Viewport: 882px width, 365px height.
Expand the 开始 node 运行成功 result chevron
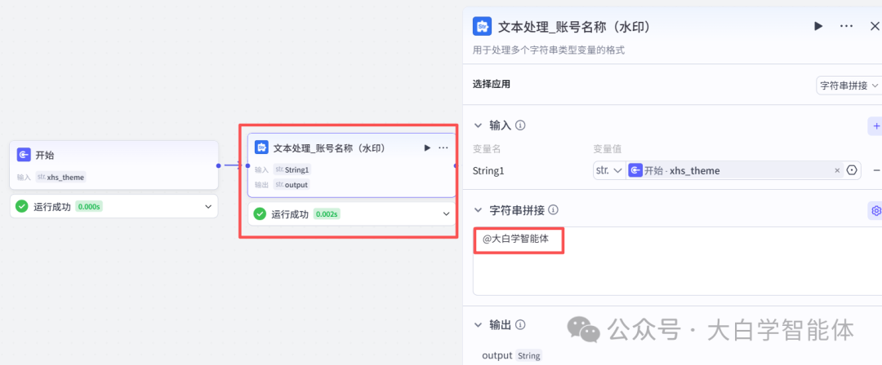pos(208,207)
